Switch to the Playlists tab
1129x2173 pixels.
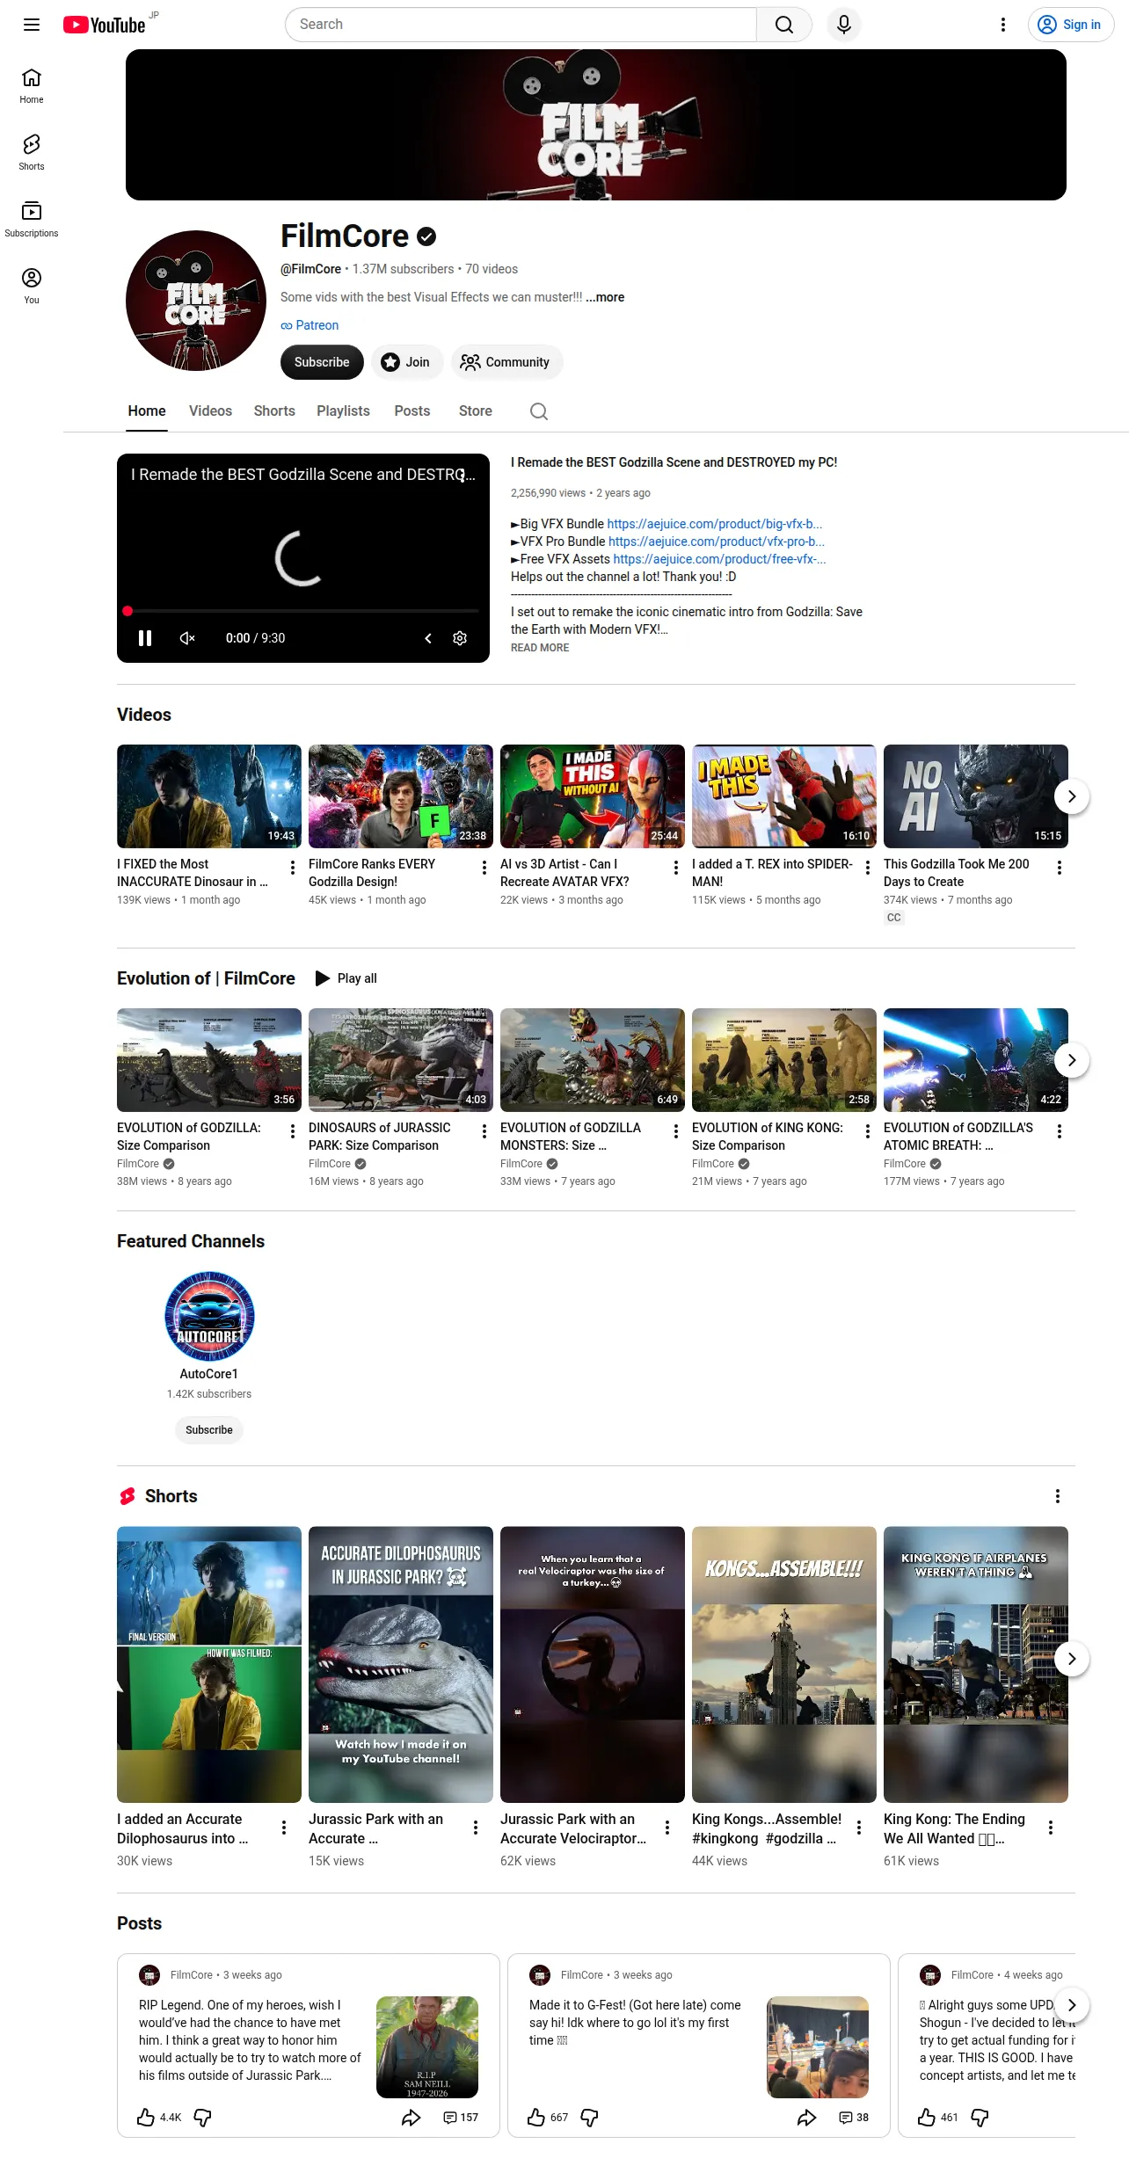343,411
